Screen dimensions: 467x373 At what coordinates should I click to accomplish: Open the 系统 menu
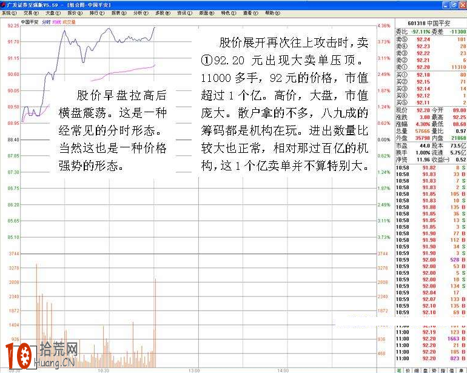9,13
